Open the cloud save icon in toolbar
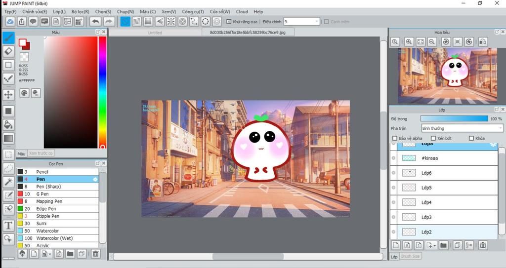This screenshot has height=268, width=506. click(x=10, y=22)
